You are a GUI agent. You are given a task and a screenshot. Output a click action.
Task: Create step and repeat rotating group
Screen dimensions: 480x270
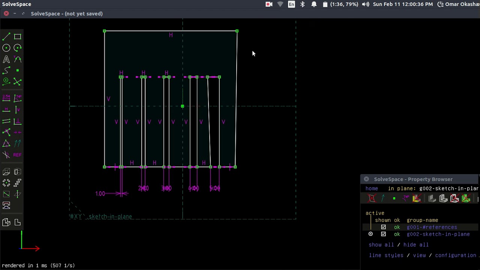pyautogui.click(x=6, y=183)
